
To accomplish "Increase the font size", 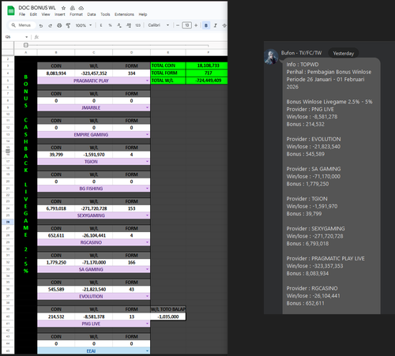I will [x=196, y=25].
